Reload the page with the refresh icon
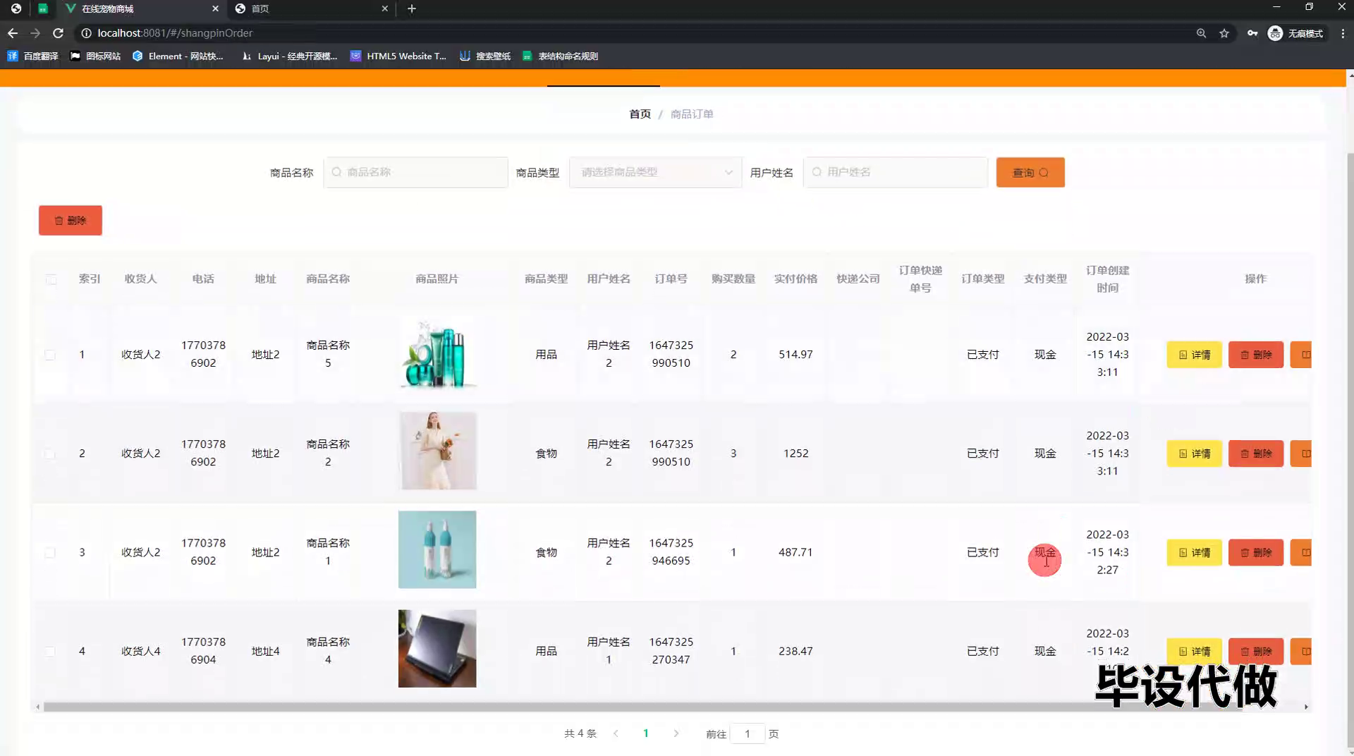The height and width of the screenshot is (756, 1354). pyautogui.click(x=59, y=33)
